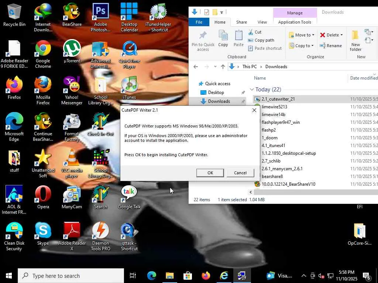
Task: Click the horizontal scrollbar left arrow
Action: pos(251,192)
